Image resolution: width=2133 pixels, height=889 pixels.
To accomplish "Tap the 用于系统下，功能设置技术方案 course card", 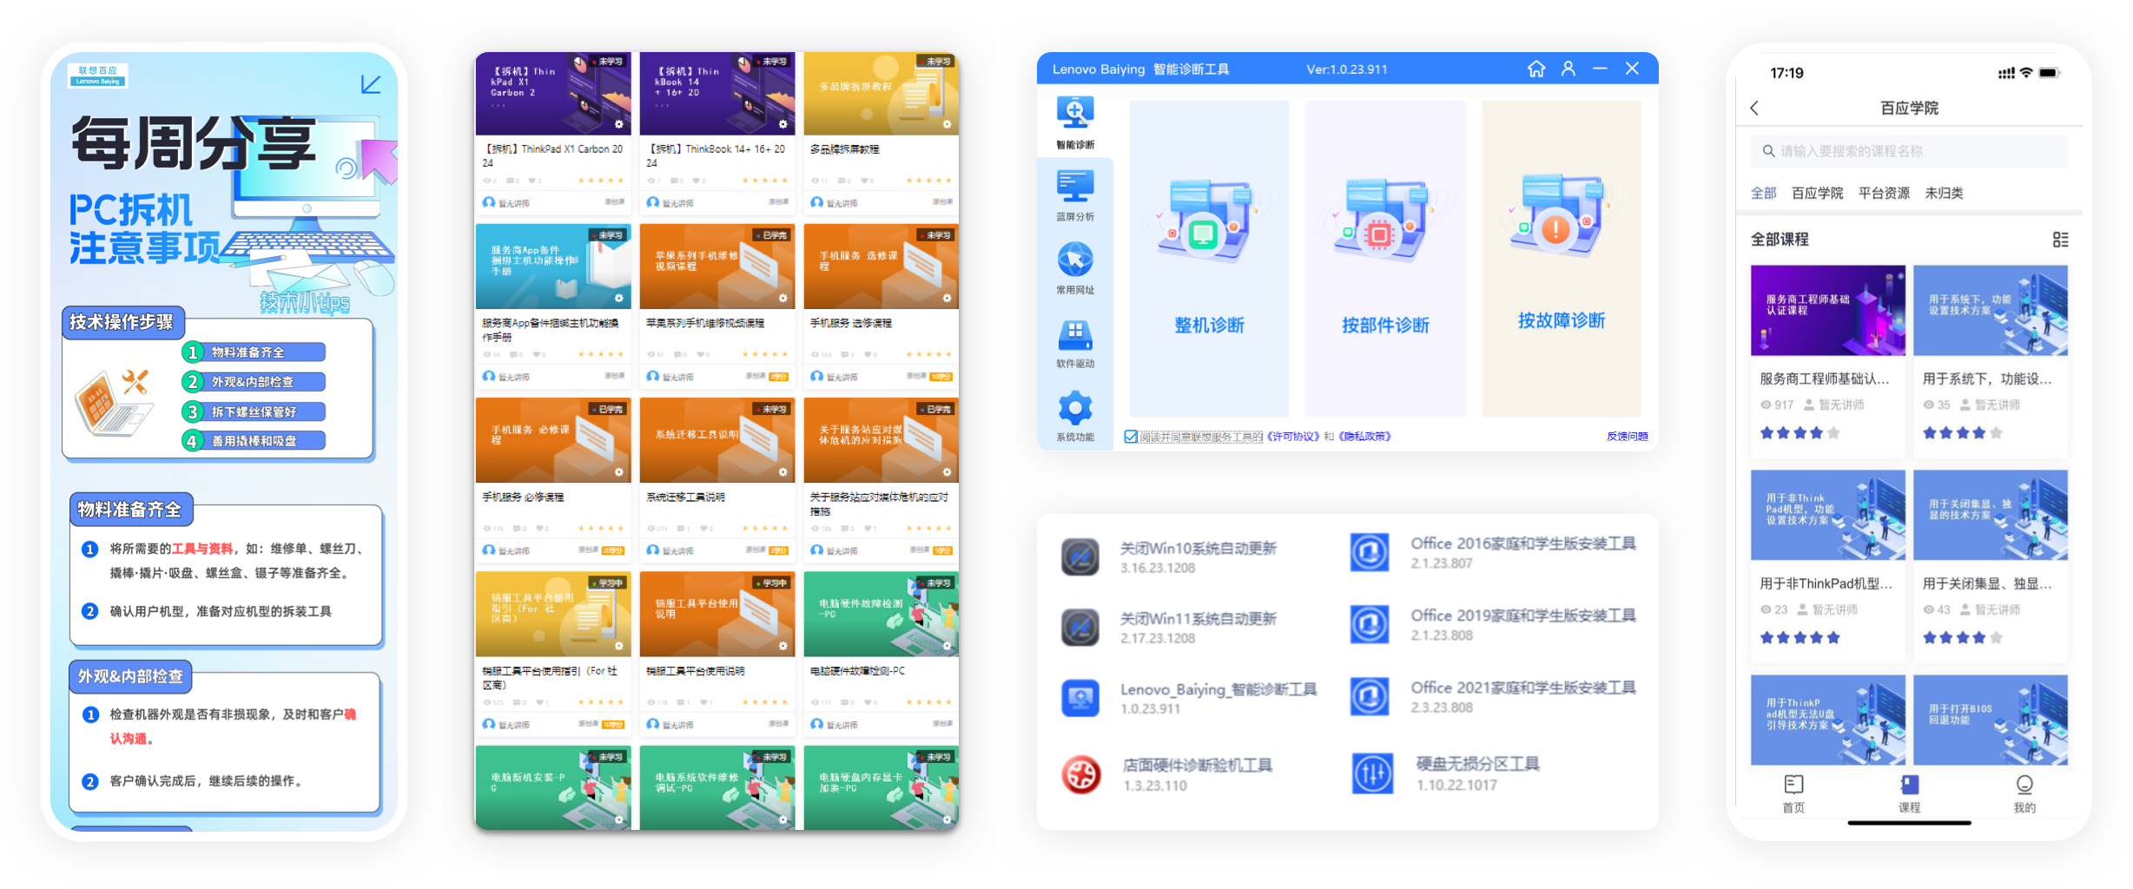I will pyautogui.click(x=1991, y=360).
